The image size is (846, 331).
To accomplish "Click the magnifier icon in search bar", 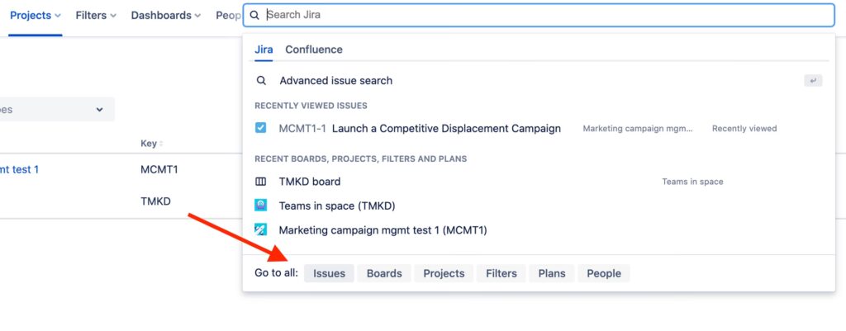I will 254,16.
